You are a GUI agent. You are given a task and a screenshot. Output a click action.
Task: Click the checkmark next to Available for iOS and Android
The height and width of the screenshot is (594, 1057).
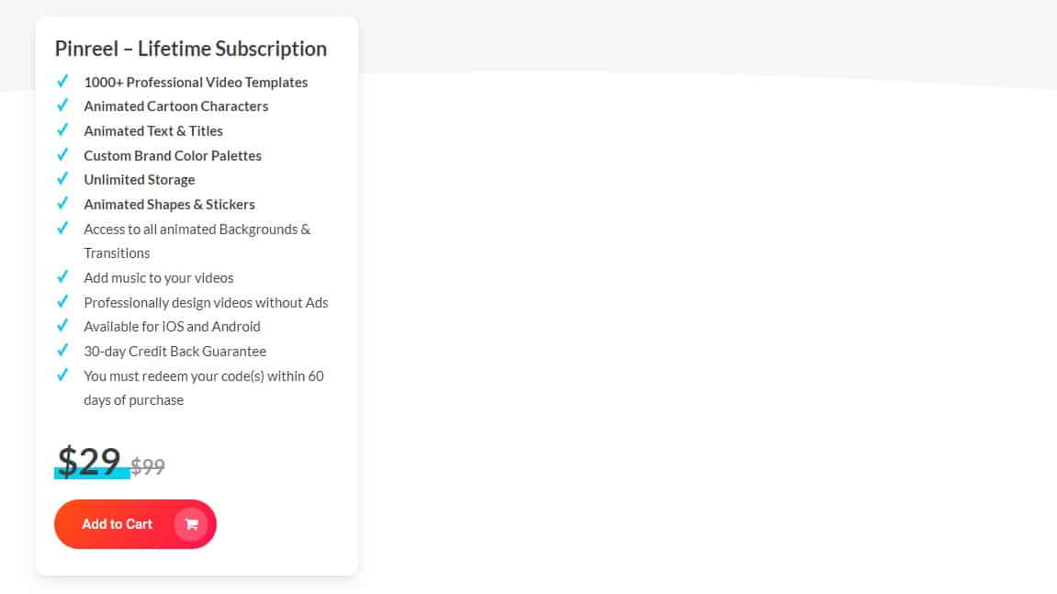pos(62,325)
